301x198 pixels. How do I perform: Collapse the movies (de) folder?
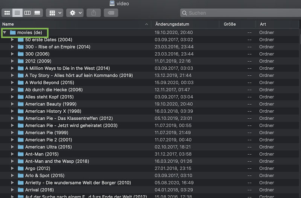pos(5,32)
